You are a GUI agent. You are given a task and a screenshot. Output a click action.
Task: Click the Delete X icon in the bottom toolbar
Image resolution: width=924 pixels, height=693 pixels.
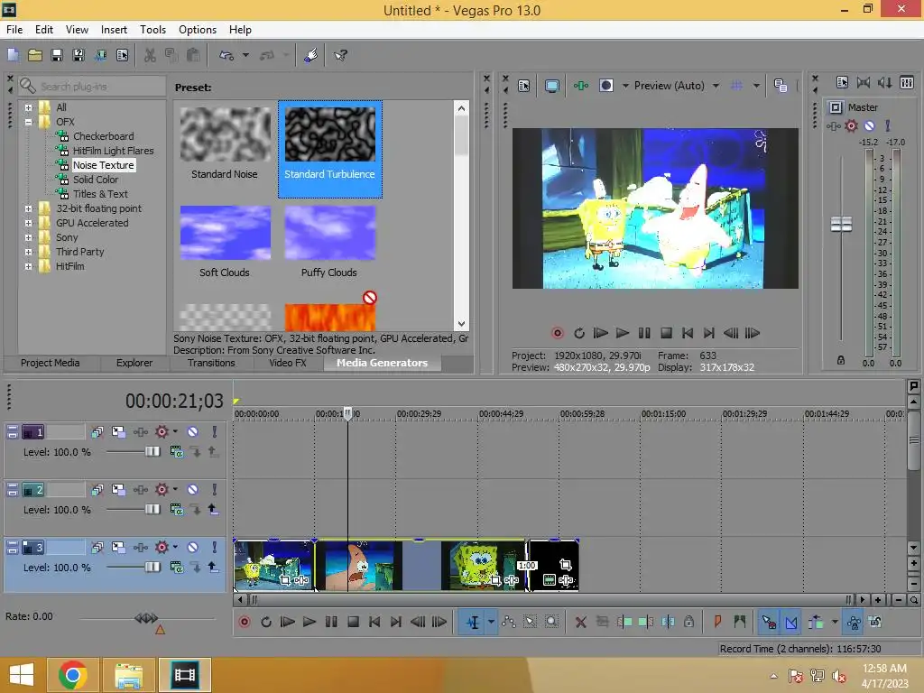pyautogui.click(x=580, y=622)
